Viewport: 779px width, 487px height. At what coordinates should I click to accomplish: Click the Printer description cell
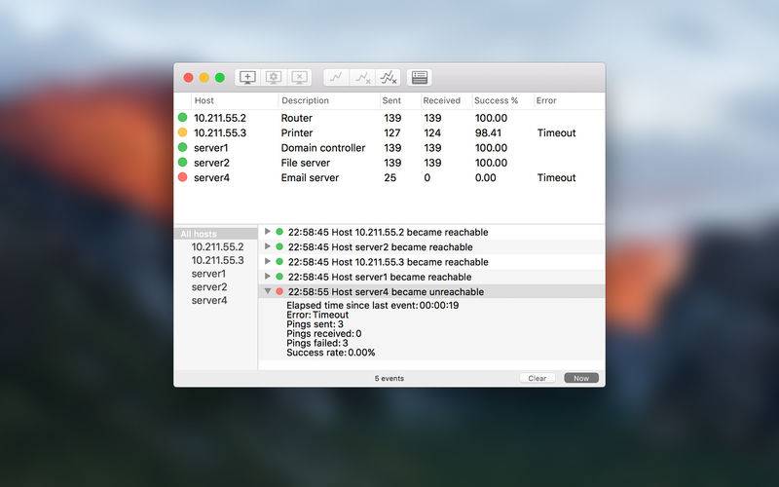297,132
